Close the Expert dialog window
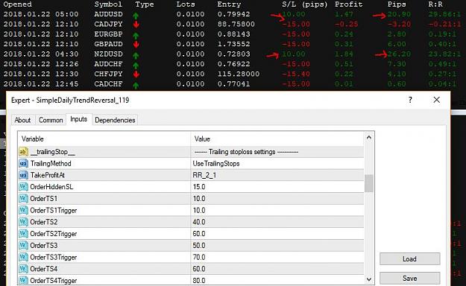Image resolution: width=466 pixels, height=286 pixels. tap(437, 100)
